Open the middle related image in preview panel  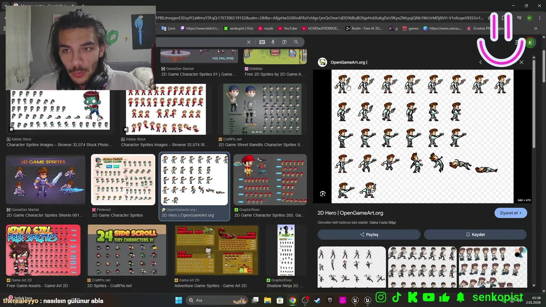pos(422,267)
